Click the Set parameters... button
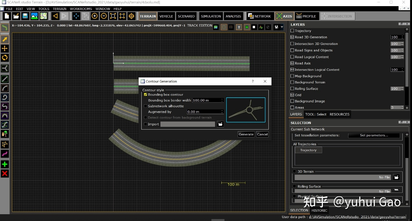Viewport: 412px width, 221px height. pos(374,135)
